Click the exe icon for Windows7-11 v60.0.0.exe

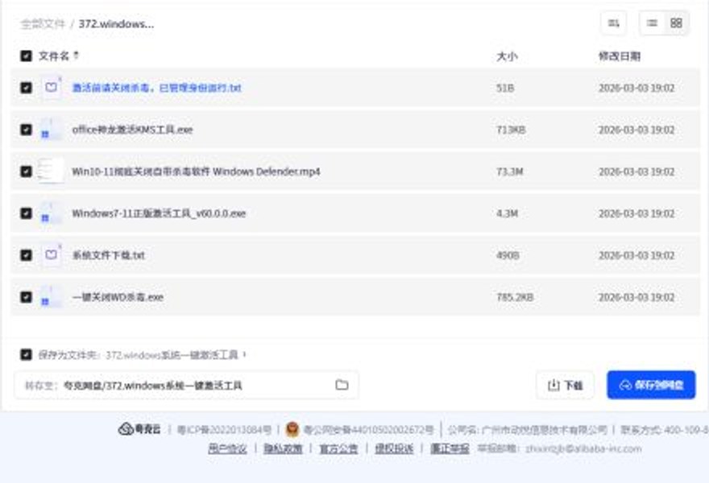[50, 213]
